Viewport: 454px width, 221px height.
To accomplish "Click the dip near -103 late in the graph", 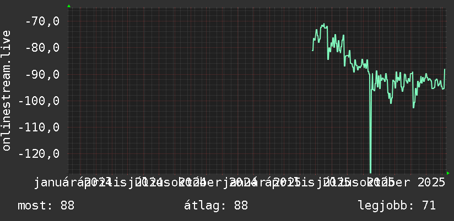I will point(413,107).
